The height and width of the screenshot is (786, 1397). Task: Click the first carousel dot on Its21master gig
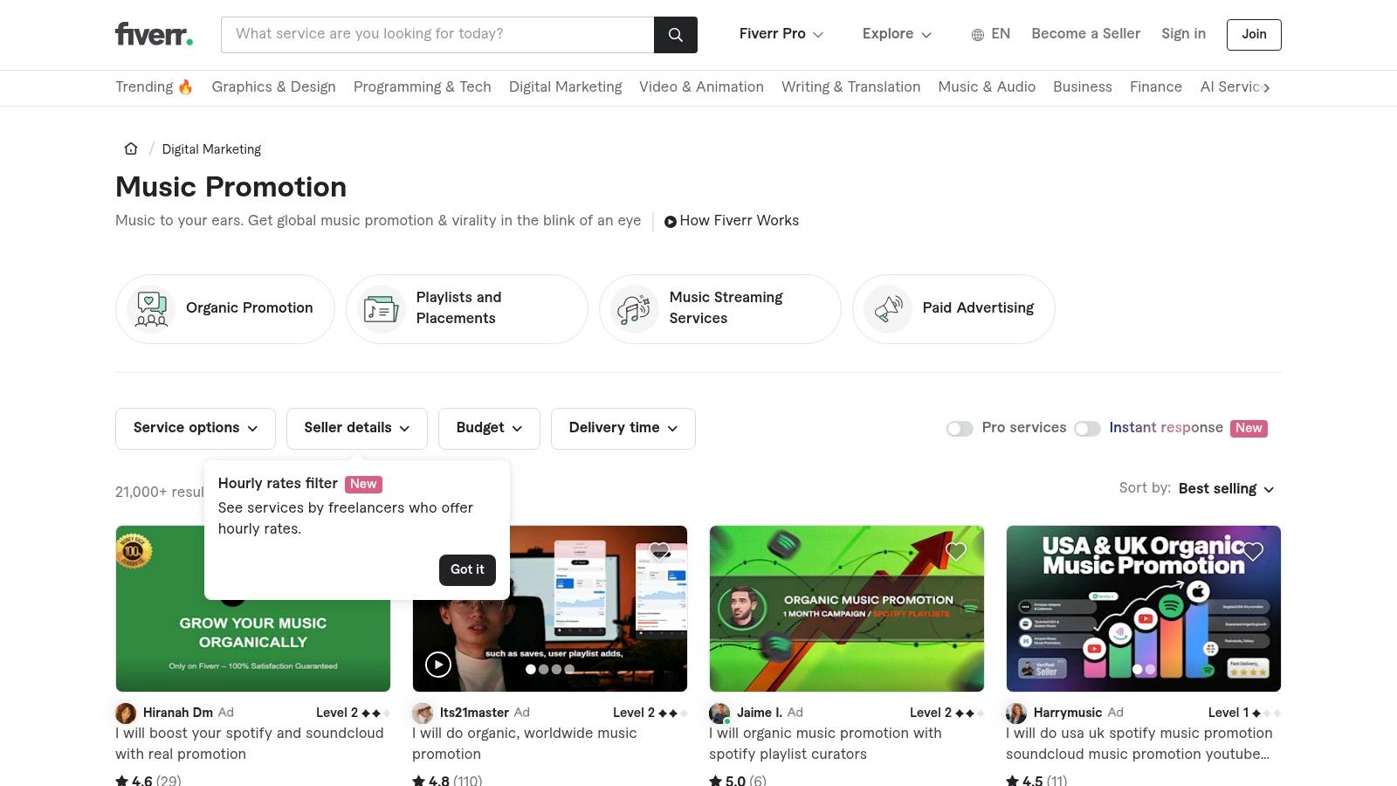[531, 669]
